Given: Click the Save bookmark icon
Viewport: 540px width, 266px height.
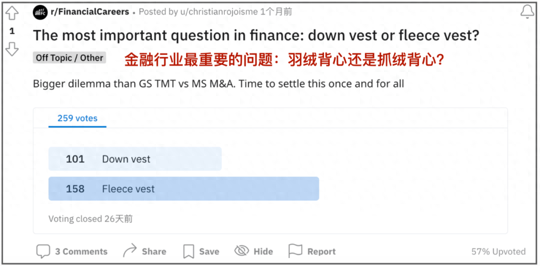Looking at the screenshot, I should [188, 251].
